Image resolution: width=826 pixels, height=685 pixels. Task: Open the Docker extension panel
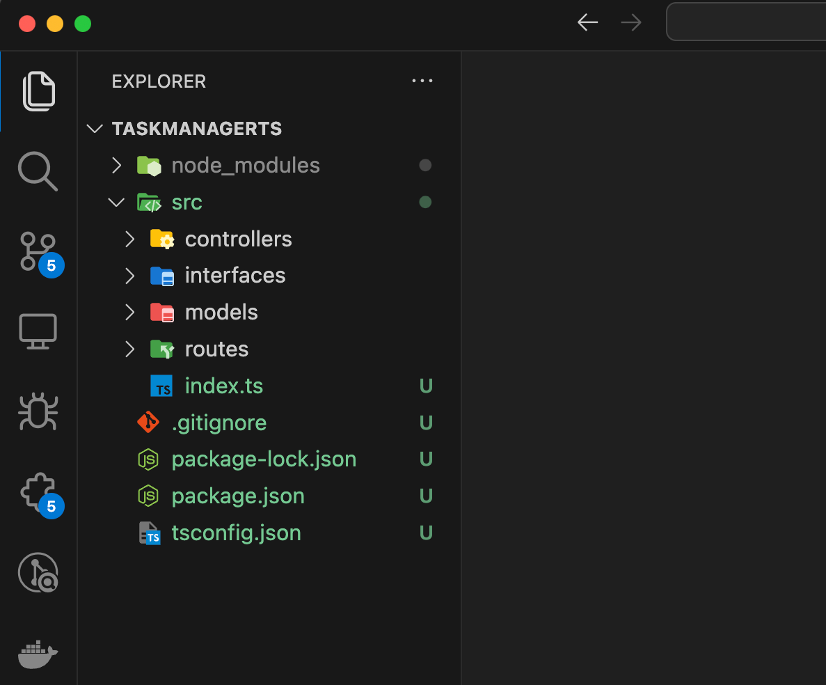(38, 654)
